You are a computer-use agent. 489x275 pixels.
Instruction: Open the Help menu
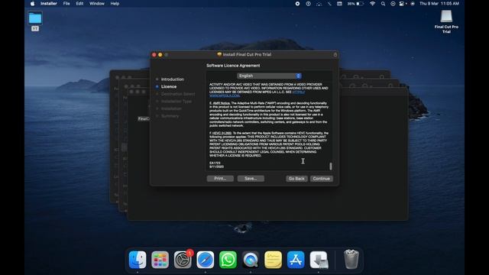(x=115, y=3)
